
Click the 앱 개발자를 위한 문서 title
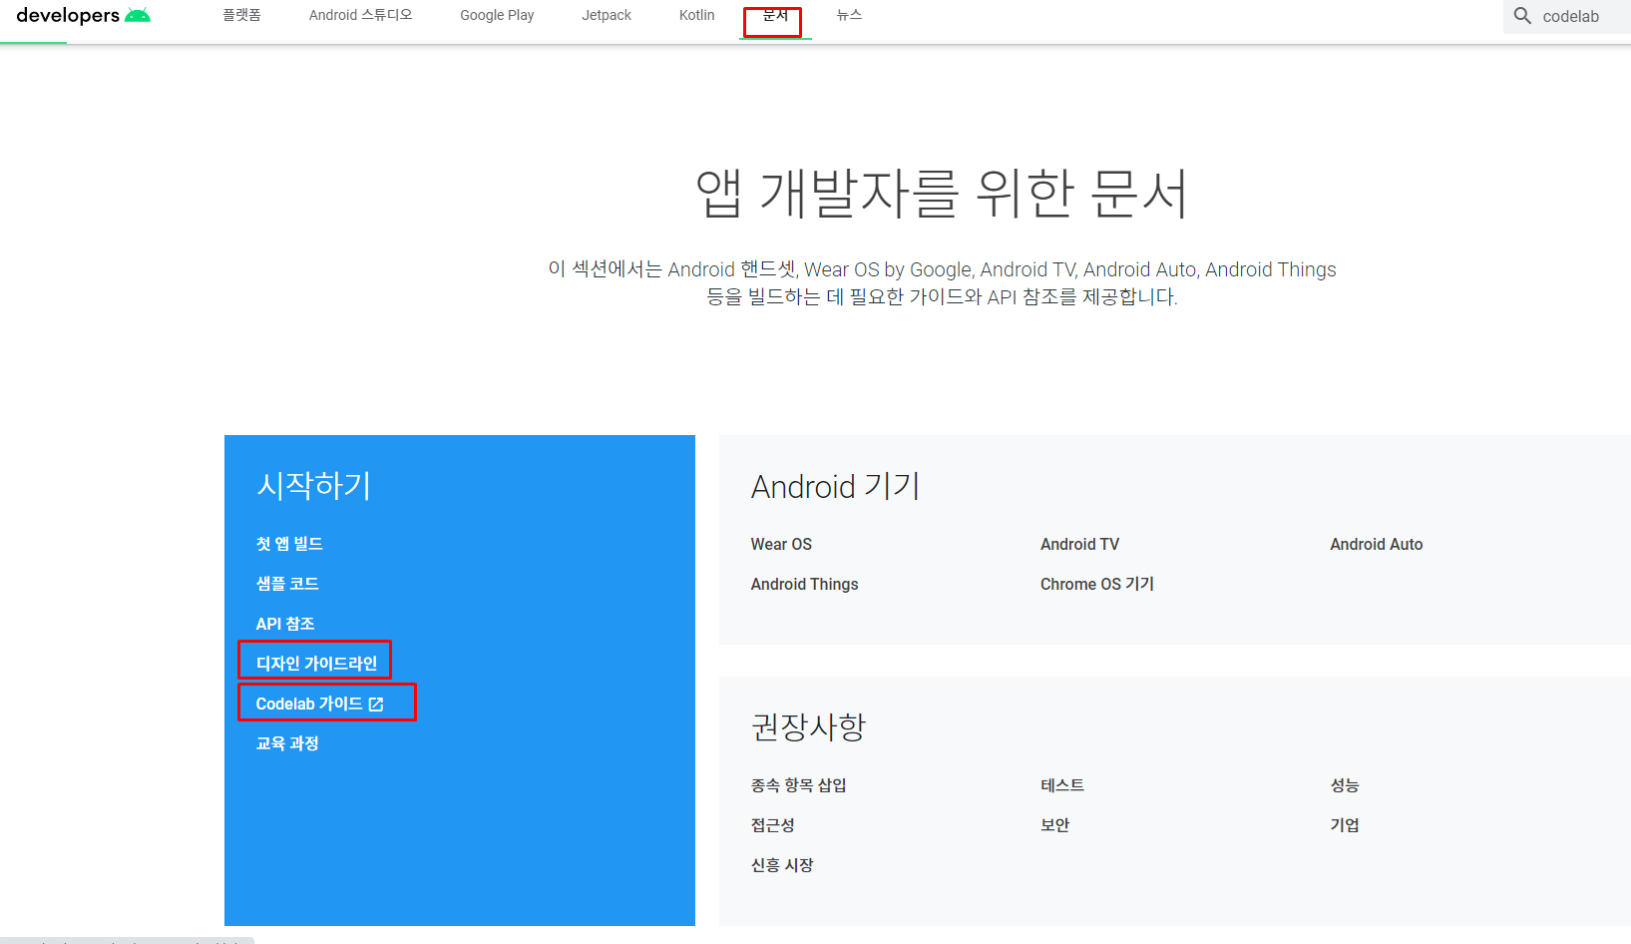(942, 193)
